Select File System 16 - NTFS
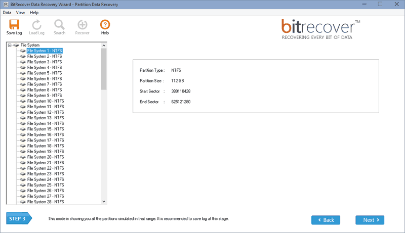Viewport: 405px width, 233px height. [46, 135]
